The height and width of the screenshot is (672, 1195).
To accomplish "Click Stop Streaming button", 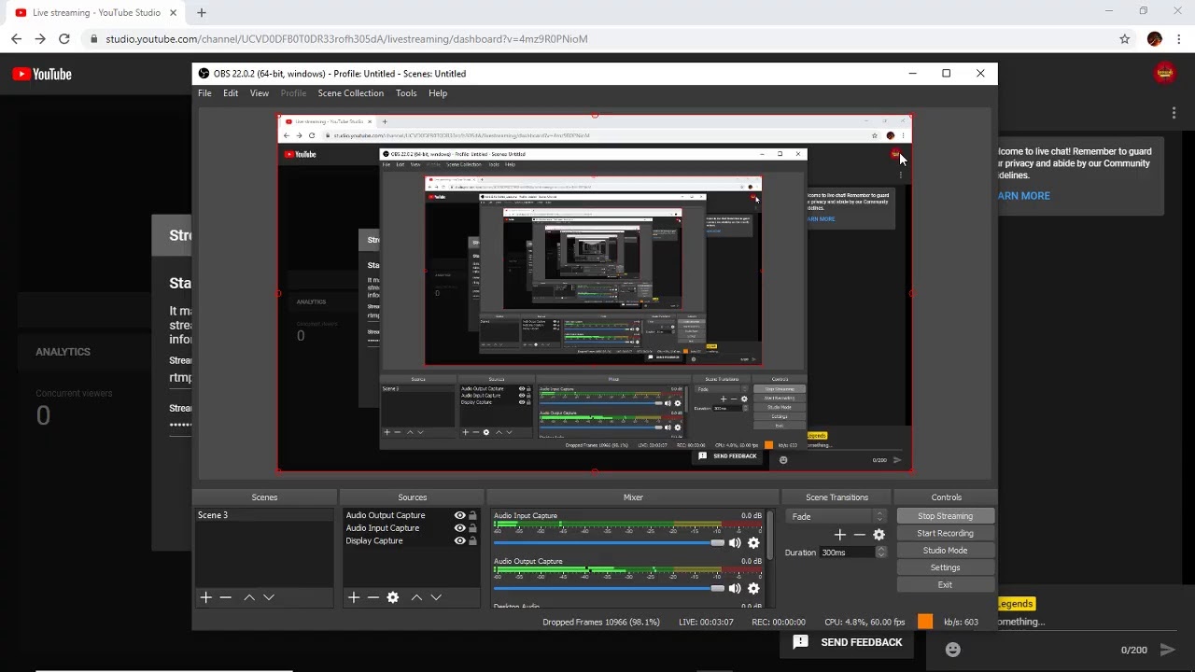I will [945, 516].
